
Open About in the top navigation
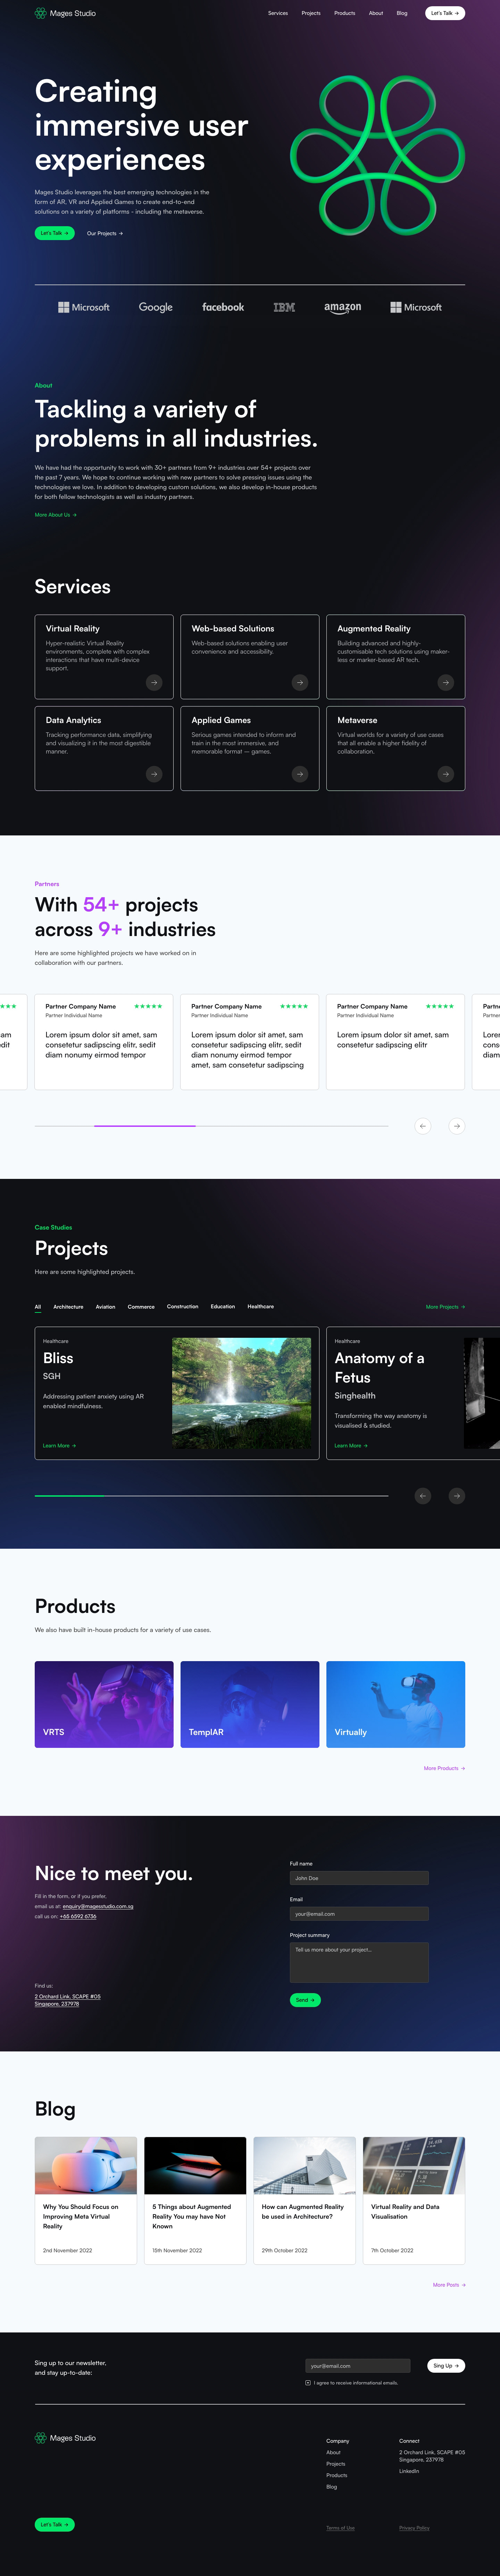click(376, 13)
